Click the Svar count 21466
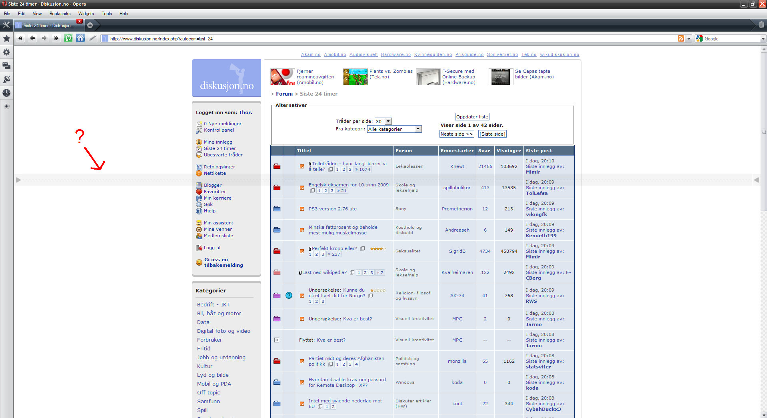This screenshot has height=418, width=767. click(485, 166)
